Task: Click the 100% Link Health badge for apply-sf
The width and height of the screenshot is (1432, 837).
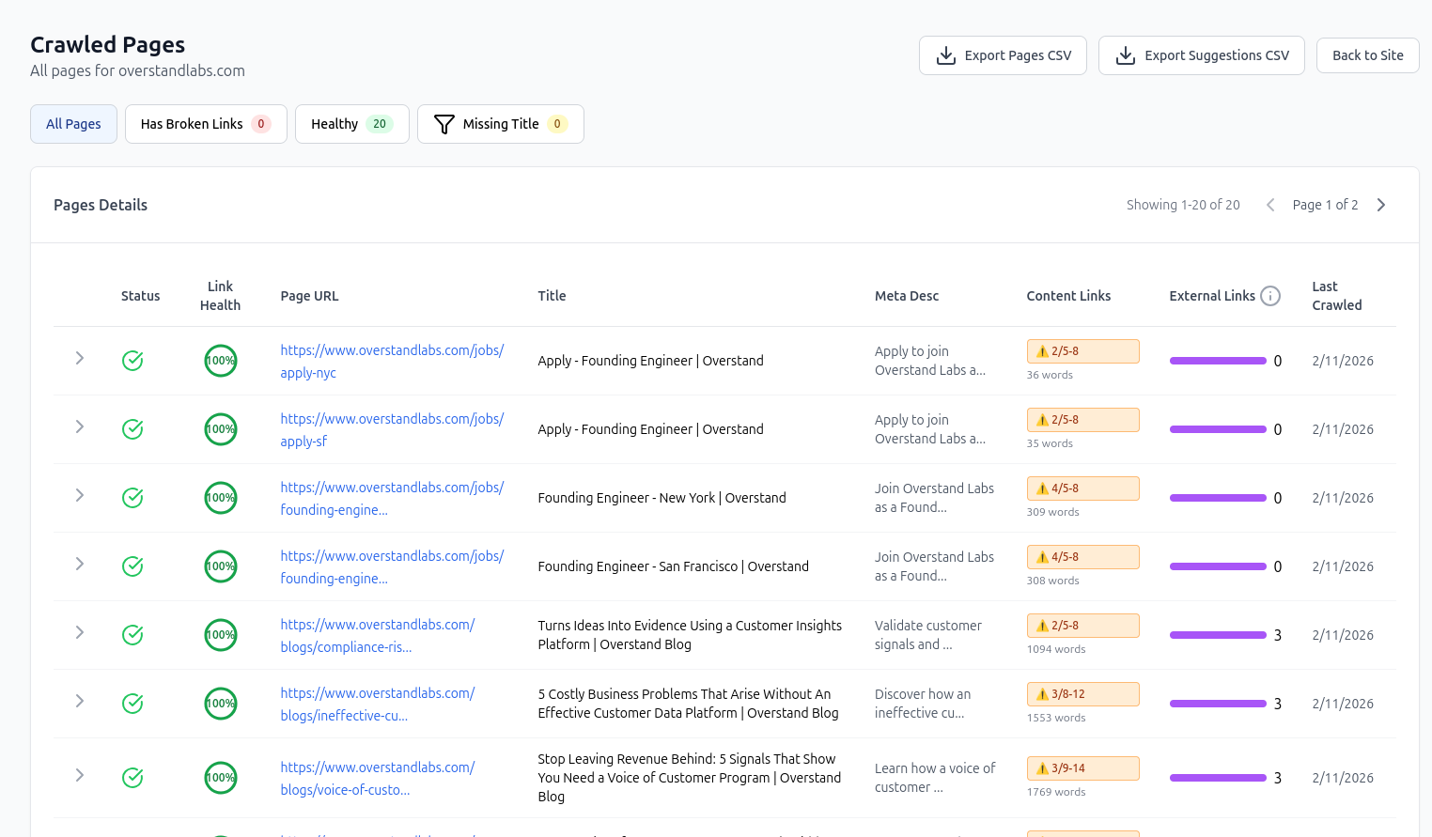Action: 220,429
